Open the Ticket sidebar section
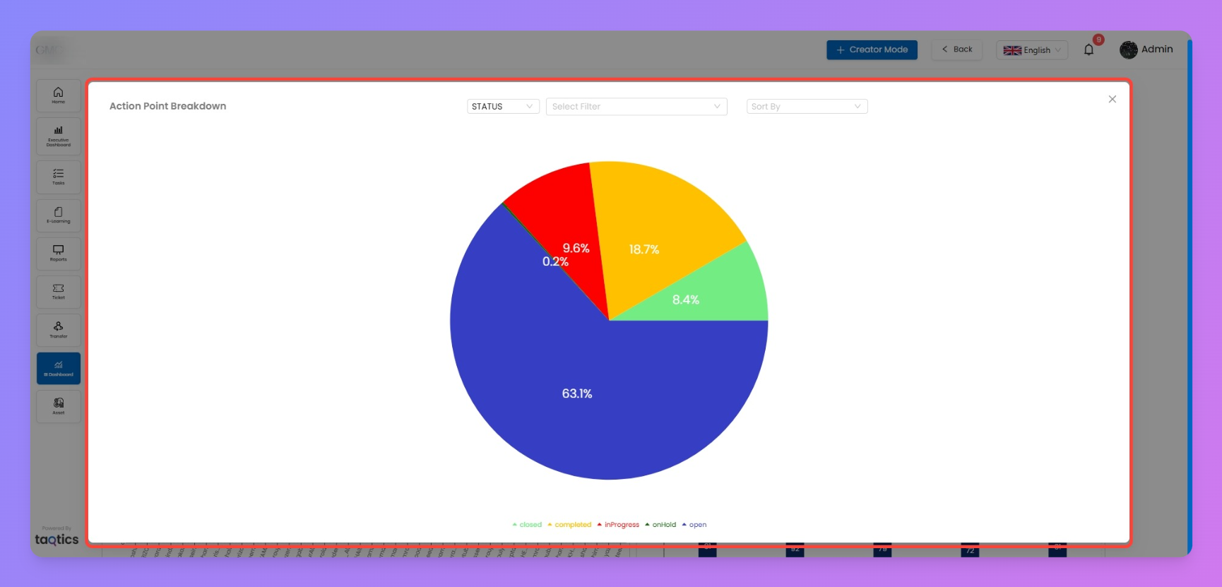The height and width of the screenshot is (587, 1222). pos(59,292)
